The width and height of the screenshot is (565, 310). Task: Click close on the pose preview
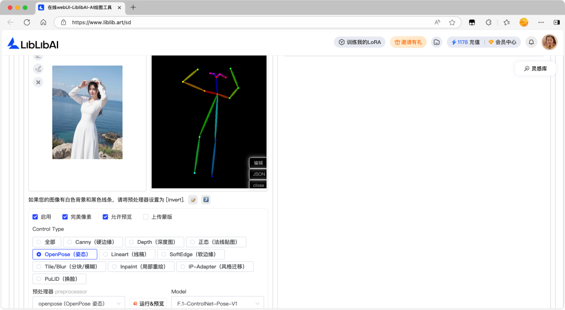258,185
